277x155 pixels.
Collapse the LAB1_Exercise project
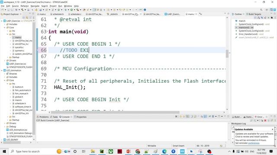[x=2, y=21]
